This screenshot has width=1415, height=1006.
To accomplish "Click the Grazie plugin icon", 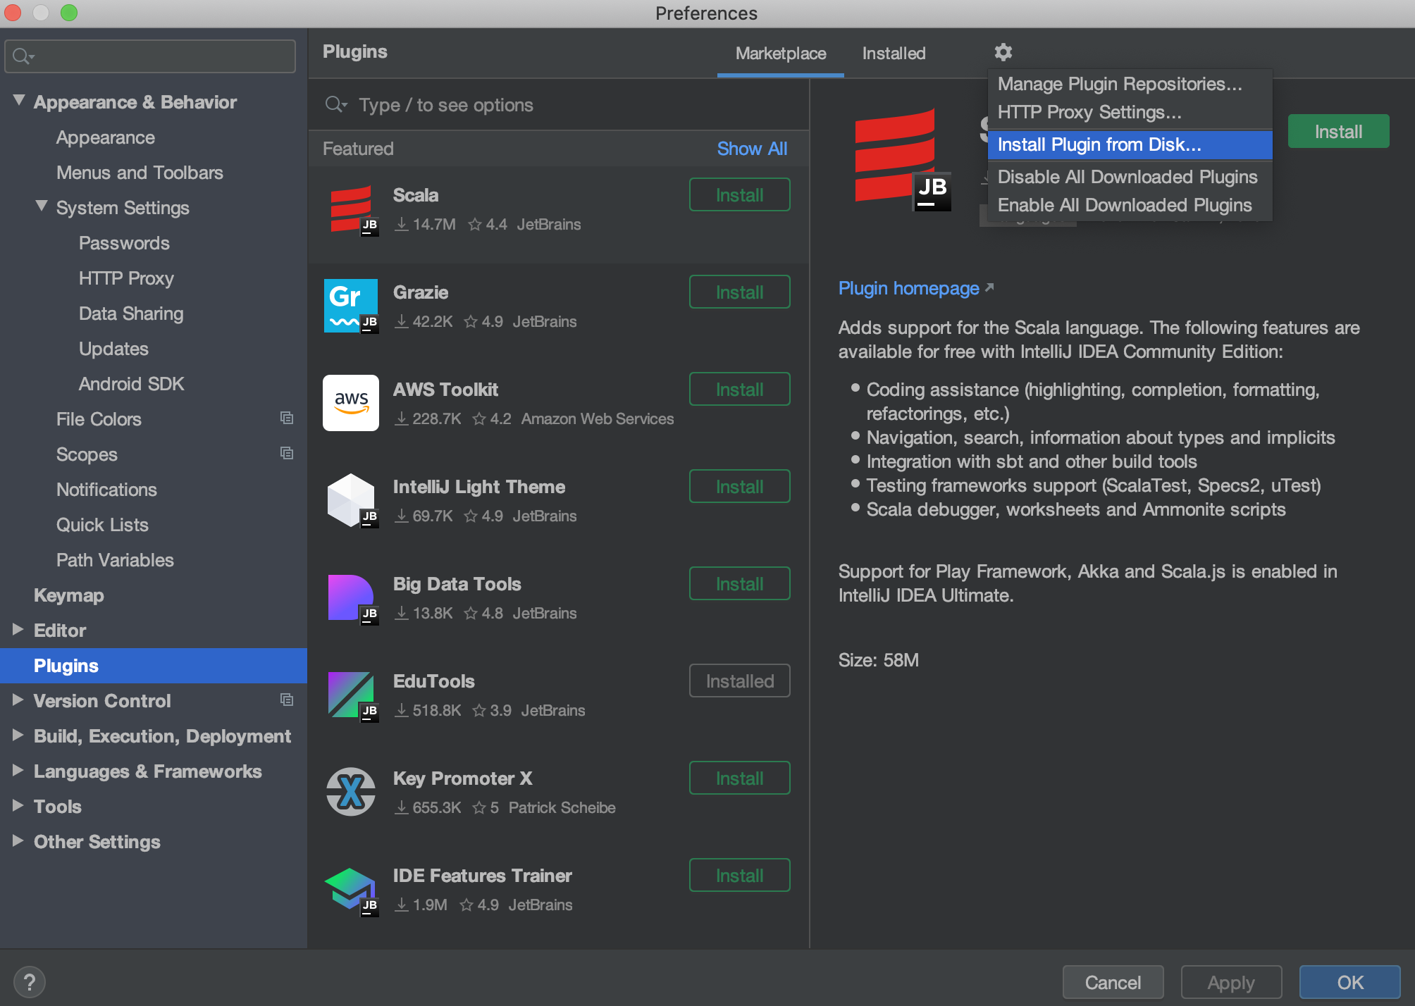I will (x=351, y=306).
